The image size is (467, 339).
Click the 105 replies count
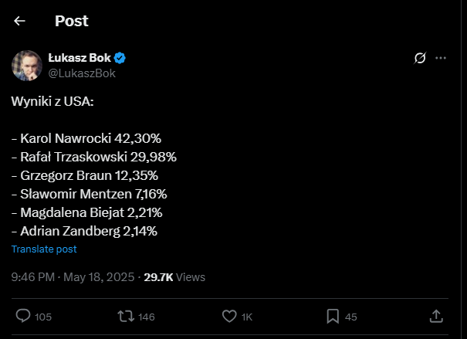click(43, 316)
